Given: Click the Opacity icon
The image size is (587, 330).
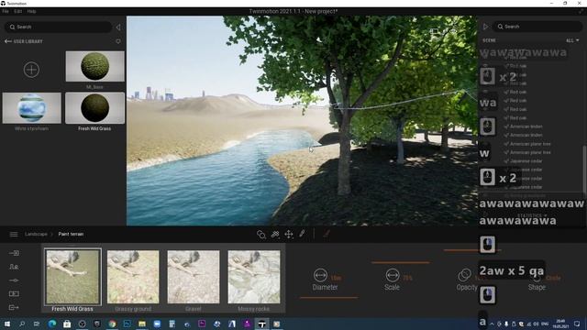Looking at the screenshot, I should [x=465, y=275].
